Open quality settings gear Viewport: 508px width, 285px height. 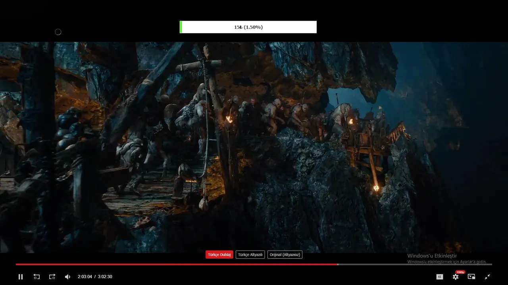tap(456, 277)
